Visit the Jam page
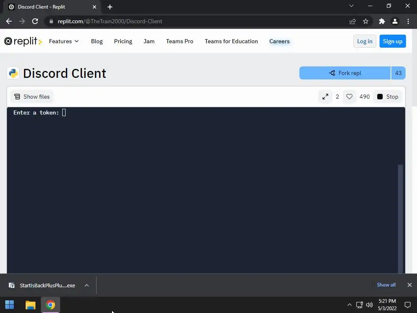The image size is (417, 313). coord(149,41)
